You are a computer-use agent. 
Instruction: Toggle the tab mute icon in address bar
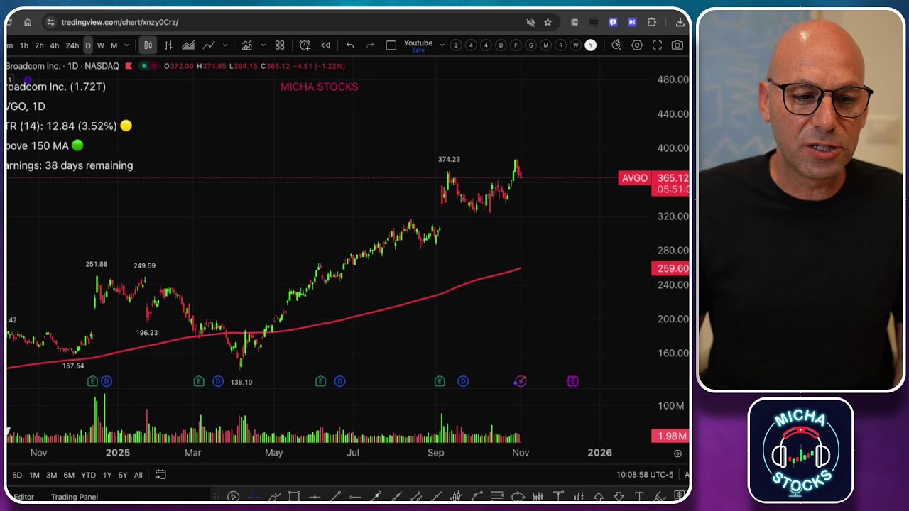[530, 22]
